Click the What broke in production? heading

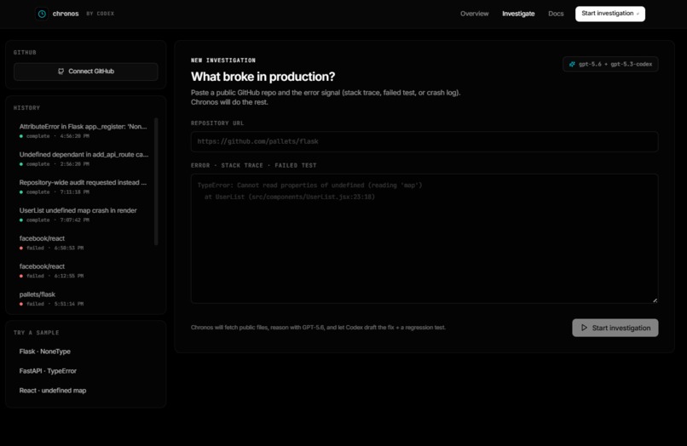[263, 77]
